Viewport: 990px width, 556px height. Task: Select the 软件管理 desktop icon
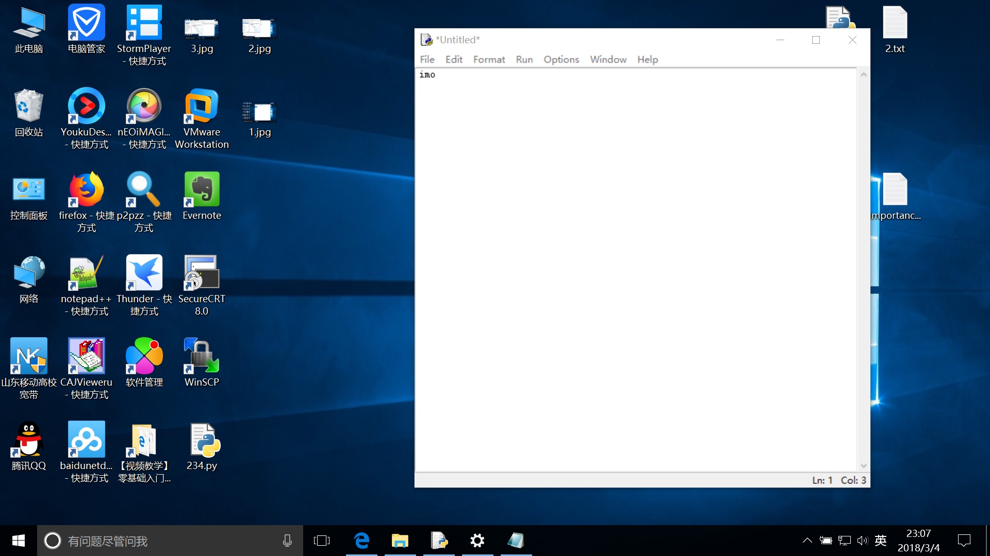[144, 363]
